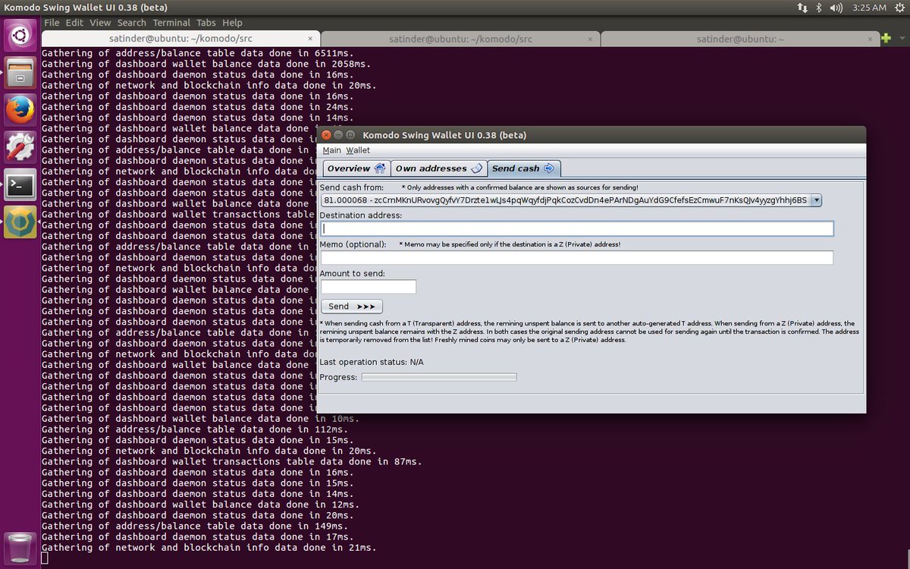Viewport: 910px width, 569px height.
Task: Open the terminal File menu
Action: 52,23
